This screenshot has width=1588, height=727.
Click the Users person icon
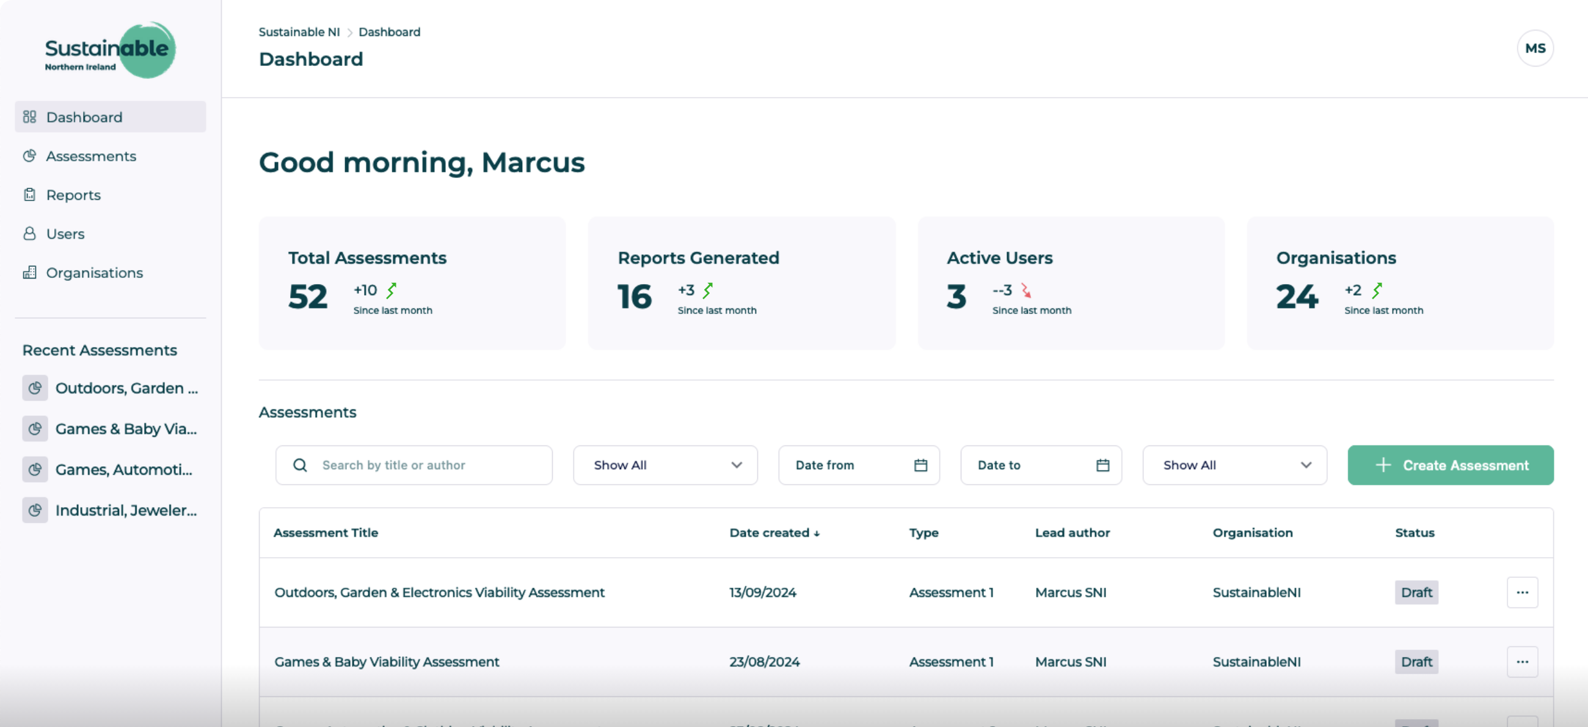[x=29, y=234]
